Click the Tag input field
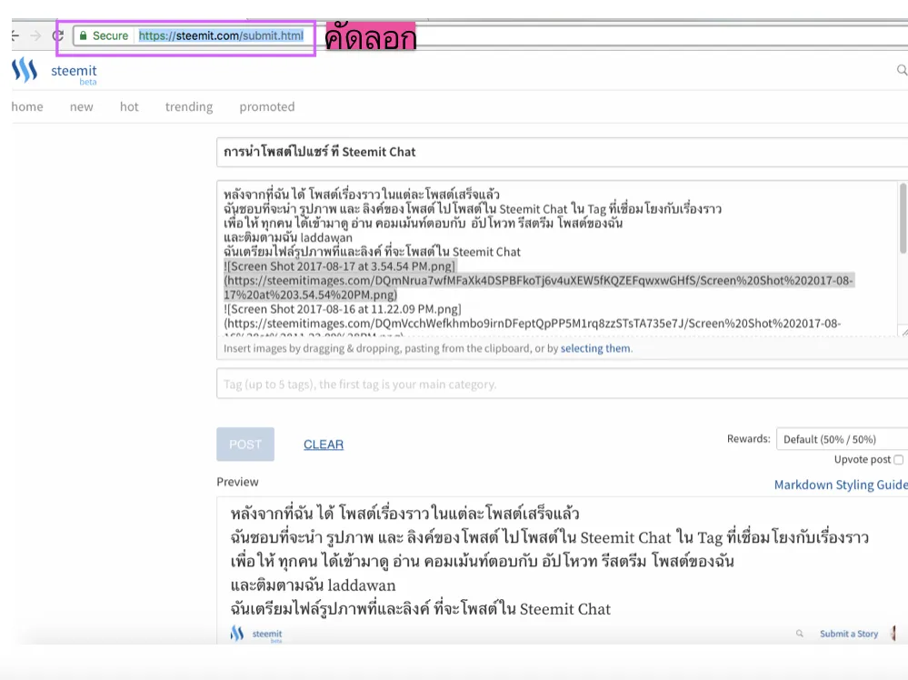Viewport: 908px width, 680px height. 562,384
